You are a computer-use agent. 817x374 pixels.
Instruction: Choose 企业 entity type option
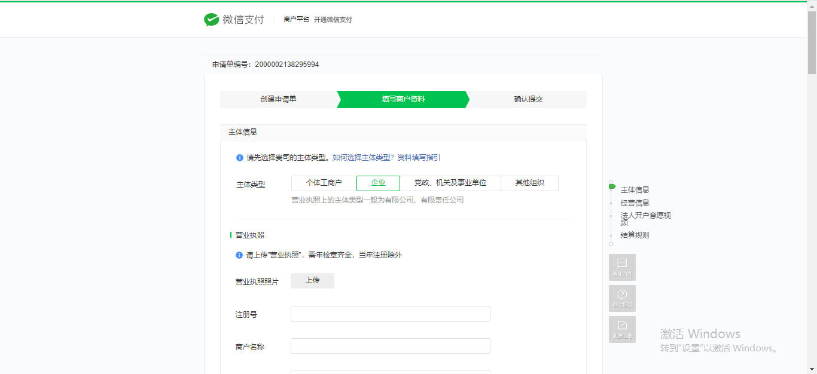tap(378, 183)
